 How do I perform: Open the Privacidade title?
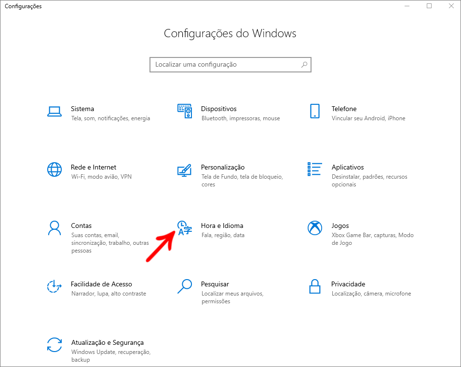(348, 284)
